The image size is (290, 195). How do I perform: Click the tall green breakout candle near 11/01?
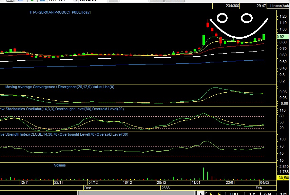(x=204, y=40)
